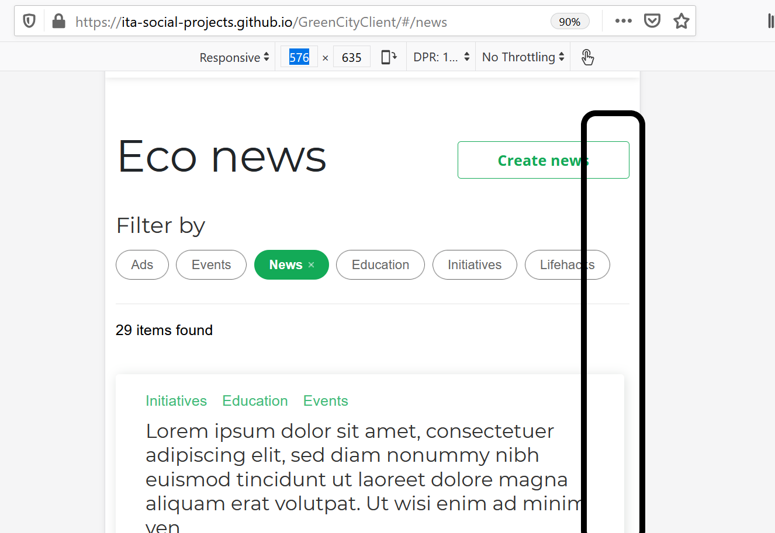Select the Events filter chip

click(211, 265)
